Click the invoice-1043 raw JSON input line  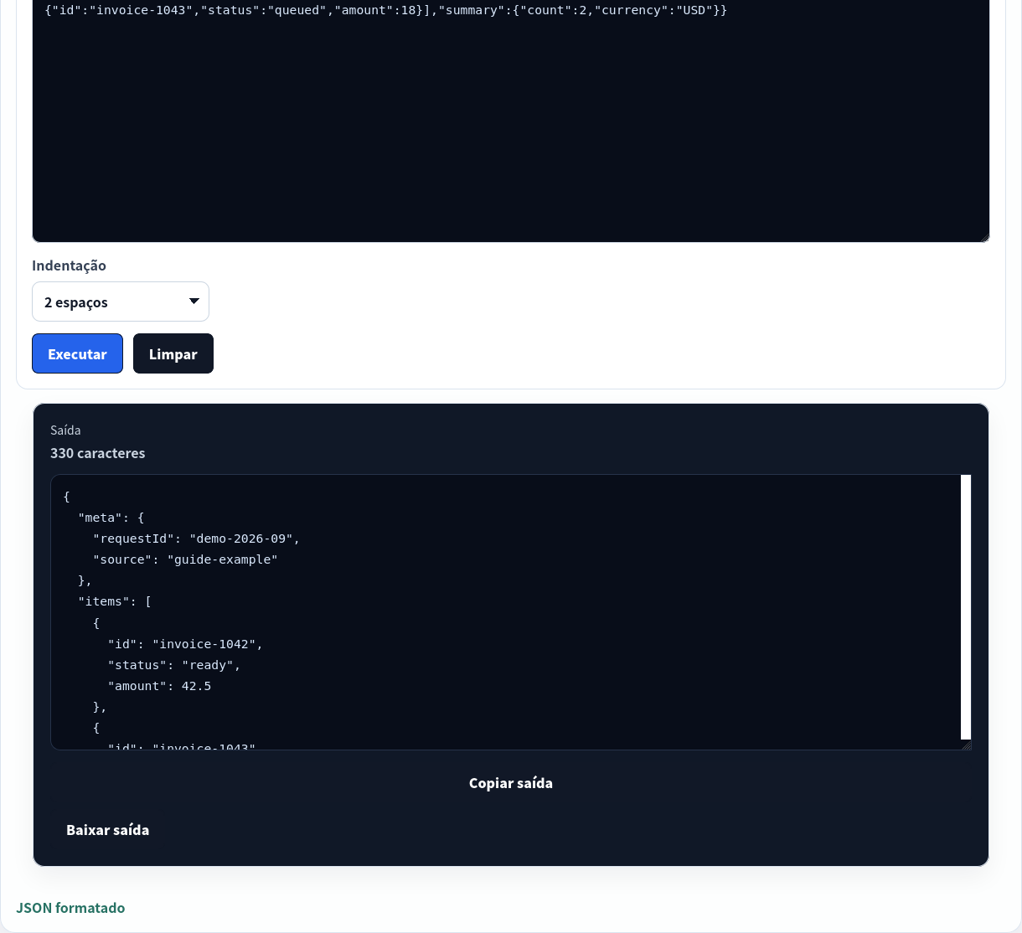coord(385,10)
